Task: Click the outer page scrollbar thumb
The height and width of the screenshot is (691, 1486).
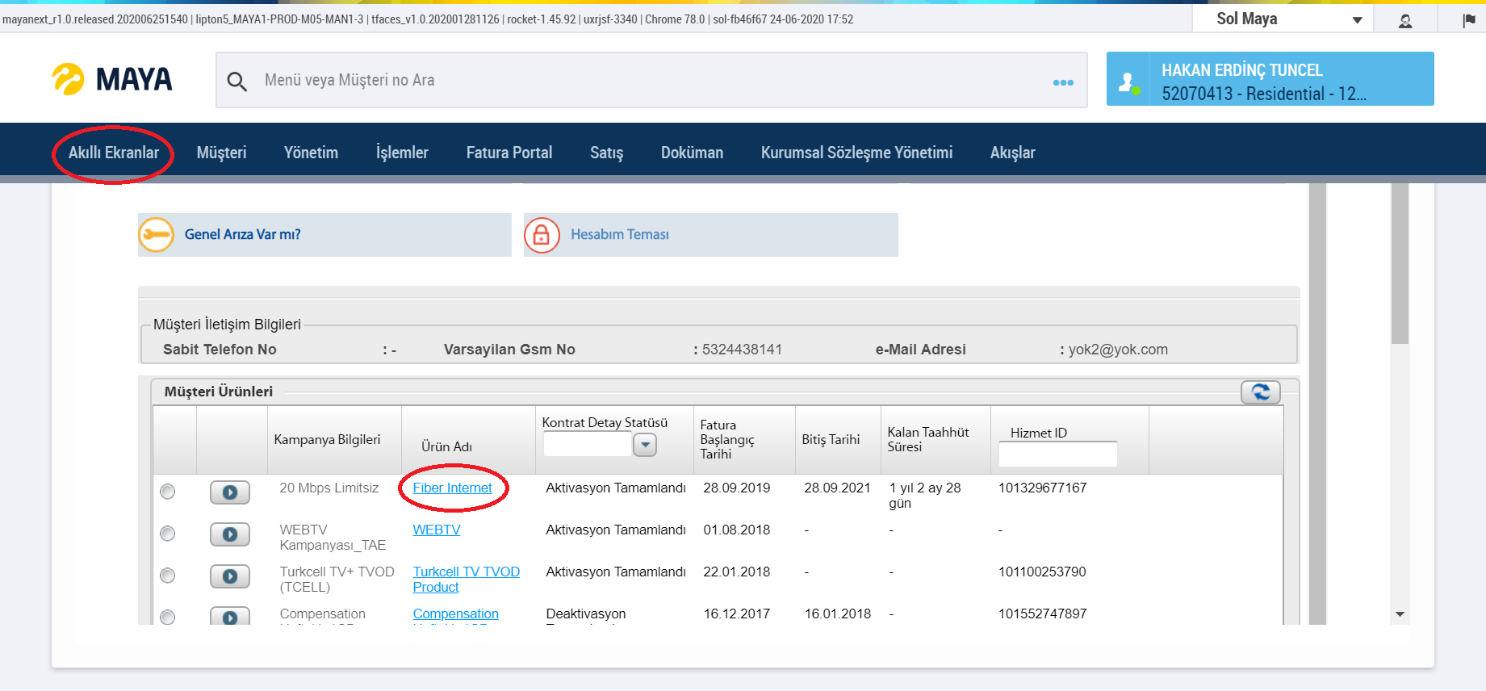Action: click(x=1400, y=263)
